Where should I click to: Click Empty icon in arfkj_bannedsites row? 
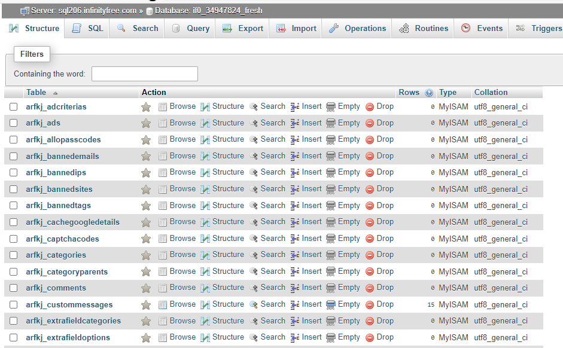331,189
